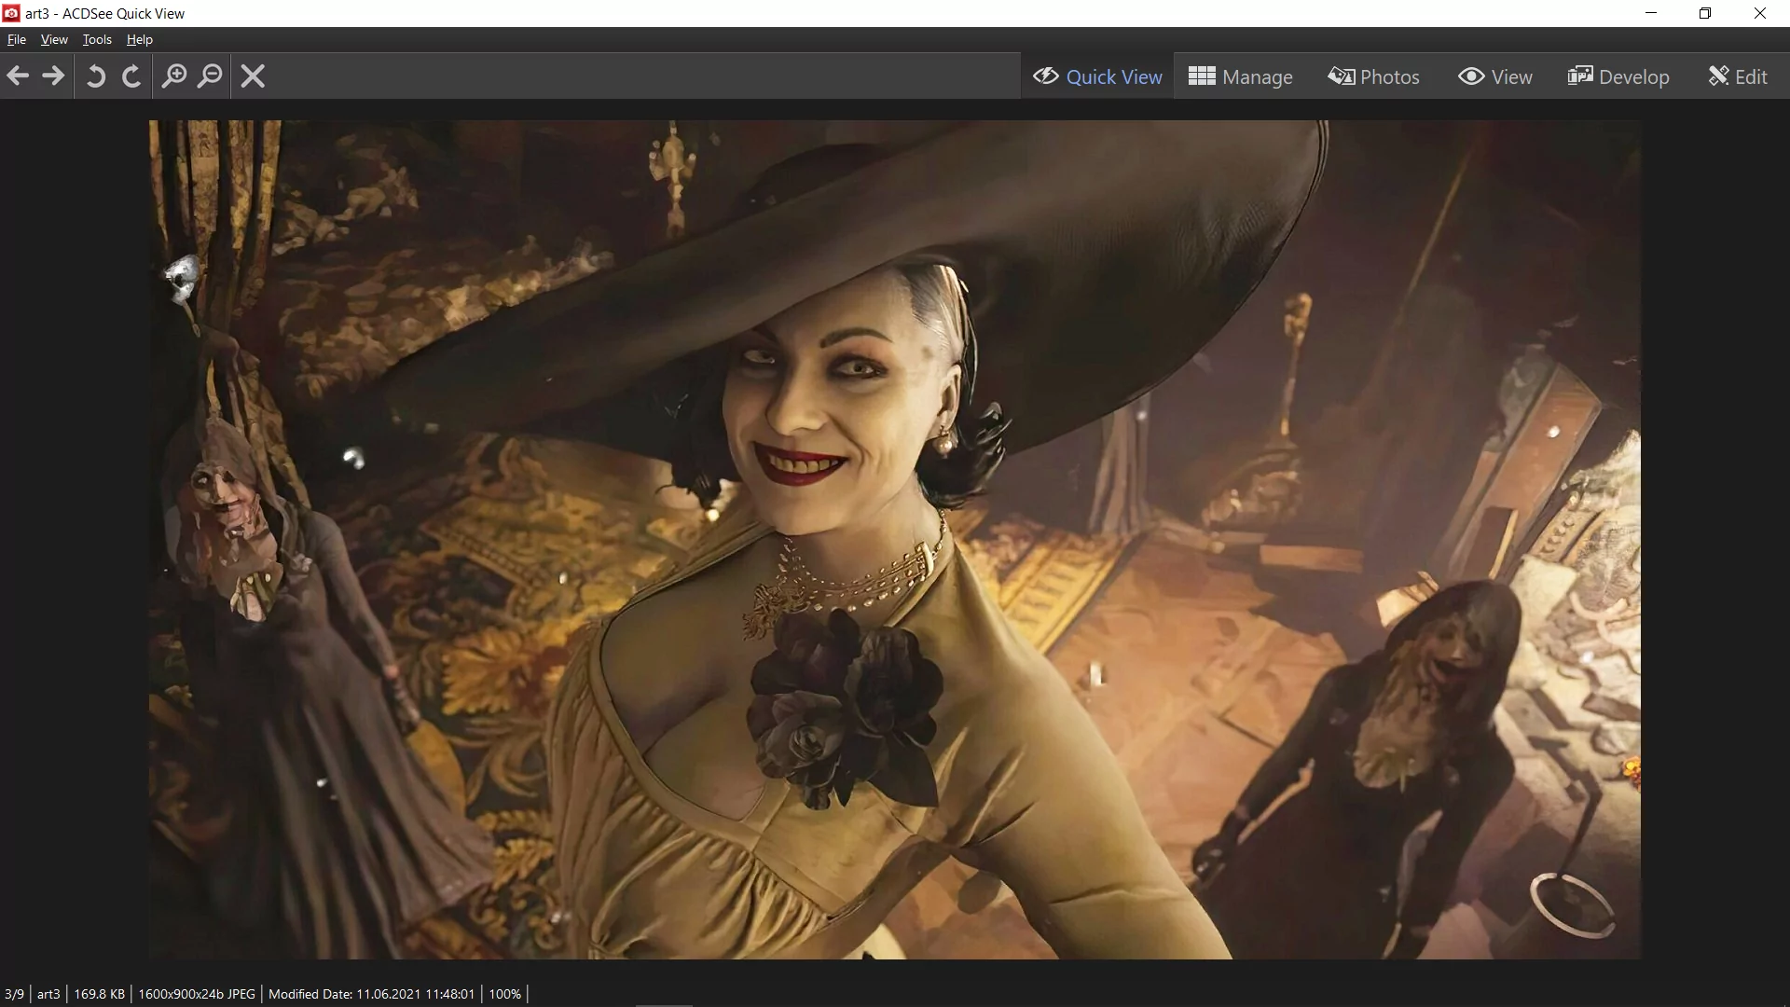1790x1007 pixels.
Task: Click the art3 filename in status bar
Action: pos(48,994)
